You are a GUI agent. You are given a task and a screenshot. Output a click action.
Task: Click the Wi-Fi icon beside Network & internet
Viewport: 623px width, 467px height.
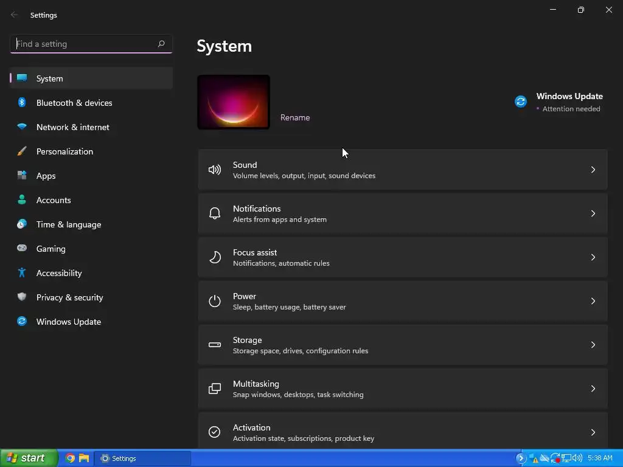pos(22,126)
